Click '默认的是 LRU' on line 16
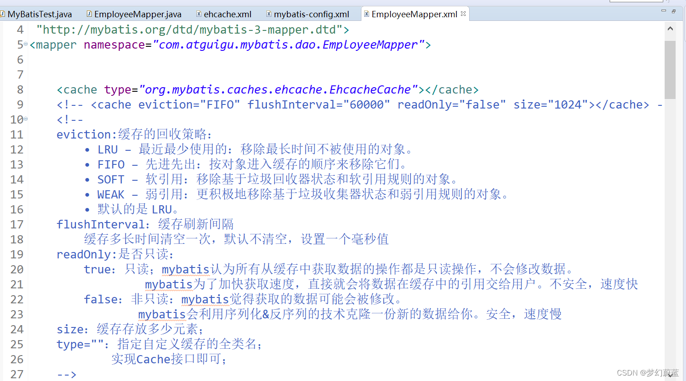 (135, 210)
